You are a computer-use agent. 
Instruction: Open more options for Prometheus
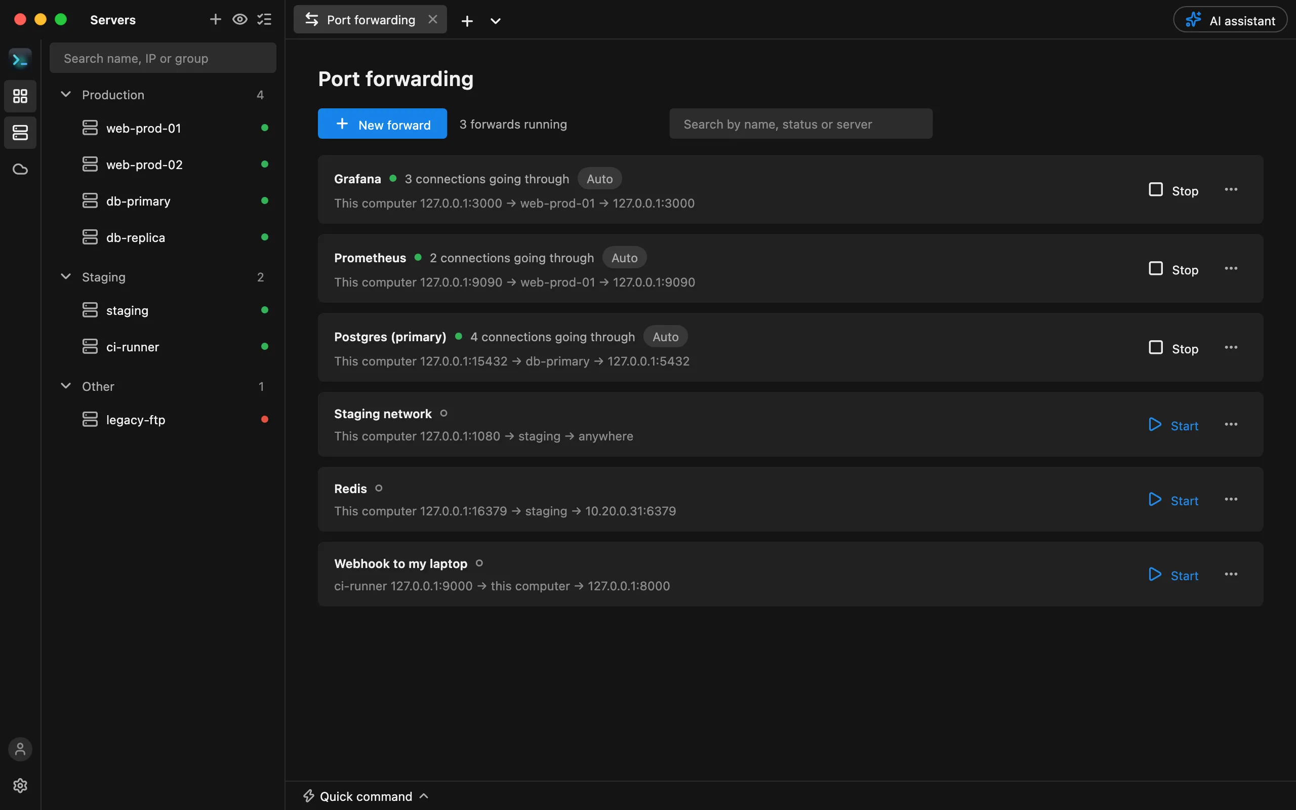(1231, 268)
